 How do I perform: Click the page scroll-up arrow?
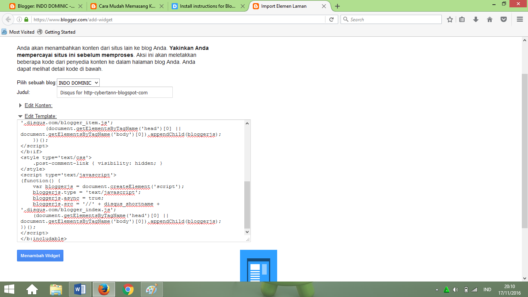pyautogui.click(x=525, y=40)
